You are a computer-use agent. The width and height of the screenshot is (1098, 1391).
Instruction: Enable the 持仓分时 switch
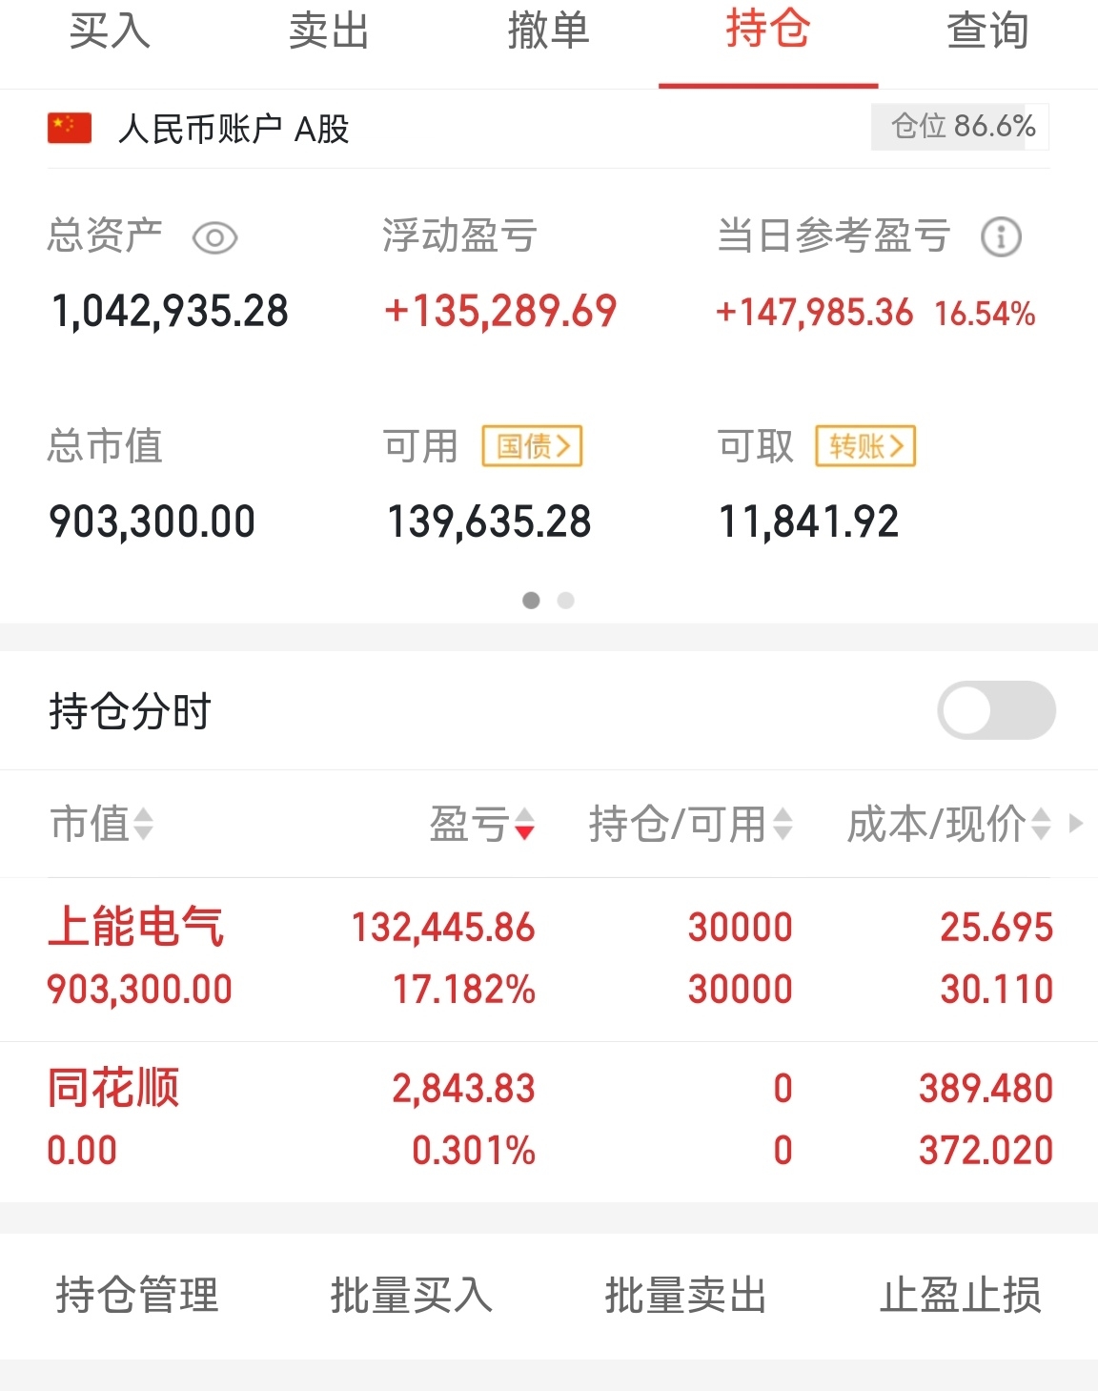click(x=996, y=710)
